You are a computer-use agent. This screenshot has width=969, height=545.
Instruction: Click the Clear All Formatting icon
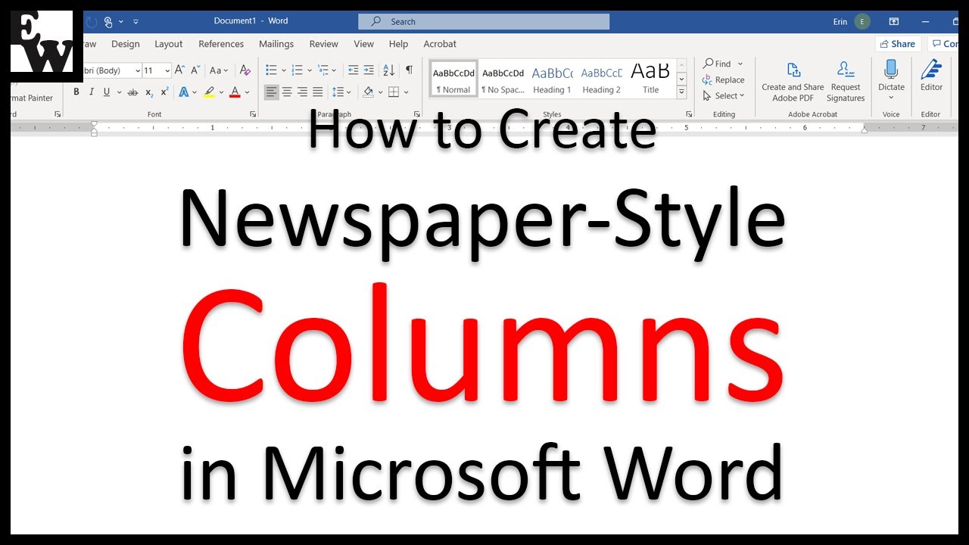click(x=245, y=70)
